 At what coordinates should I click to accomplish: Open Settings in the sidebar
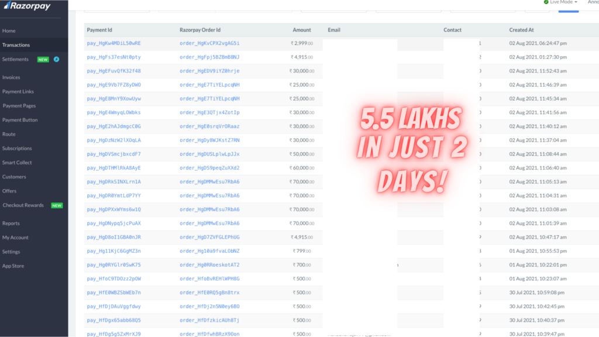(11, 252)
